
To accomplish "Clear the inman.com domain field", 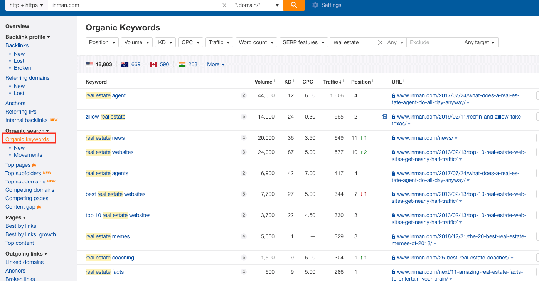I will click(224, 5).
